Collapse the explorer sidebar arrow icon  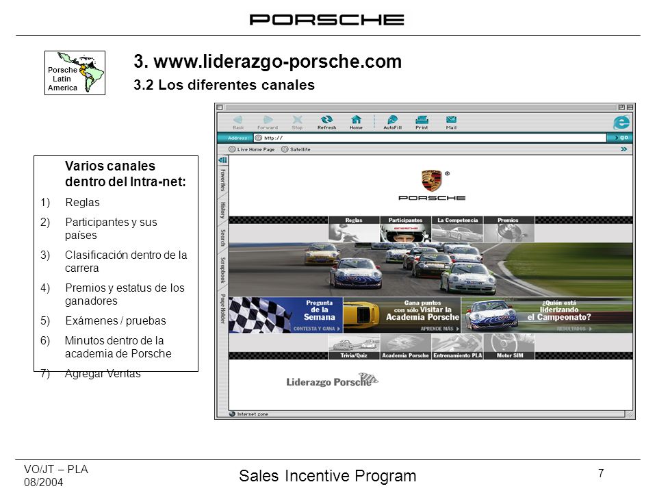click(222, 160)
